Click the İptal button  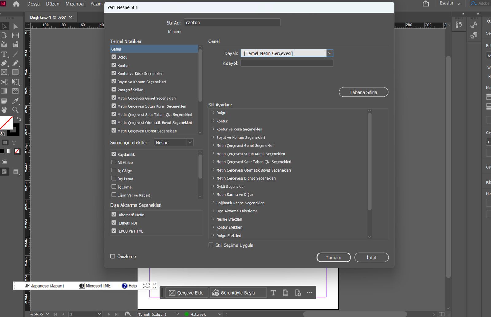371,257
